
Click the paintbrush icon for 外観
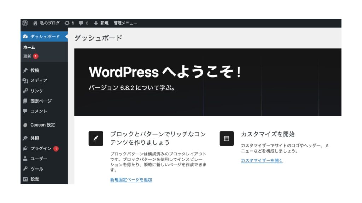coord(25,138)
